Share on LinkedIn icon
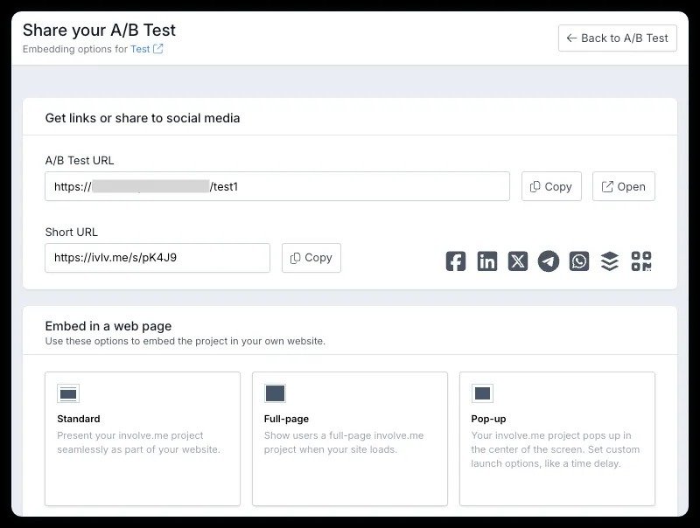Screen dimensions: 700x528 point(487,261)
